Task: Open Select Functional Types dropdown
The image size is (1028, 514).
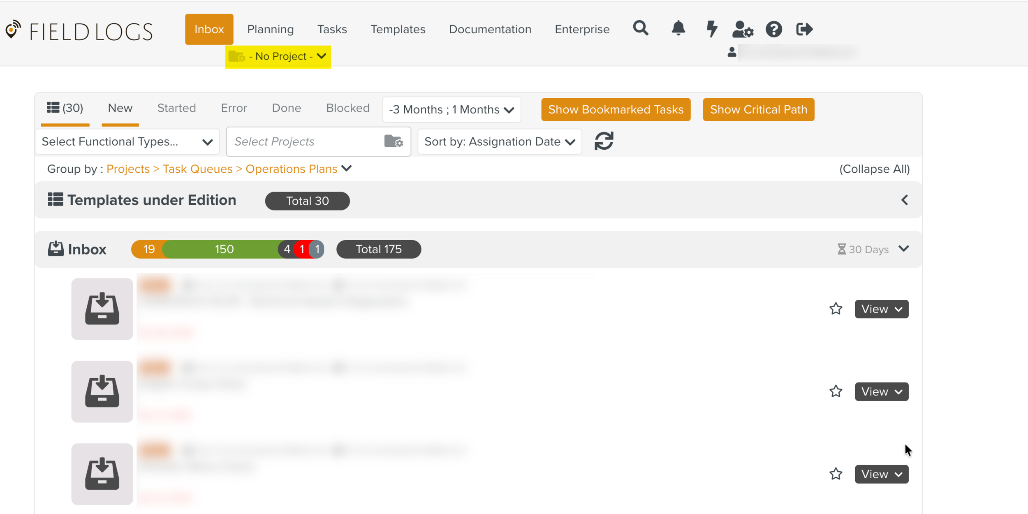Action: [x=127, y=141]
